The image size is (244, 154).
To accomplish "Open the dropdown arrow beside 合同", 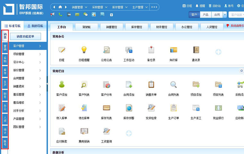I will pyautogui.click(x=225, y=15).
